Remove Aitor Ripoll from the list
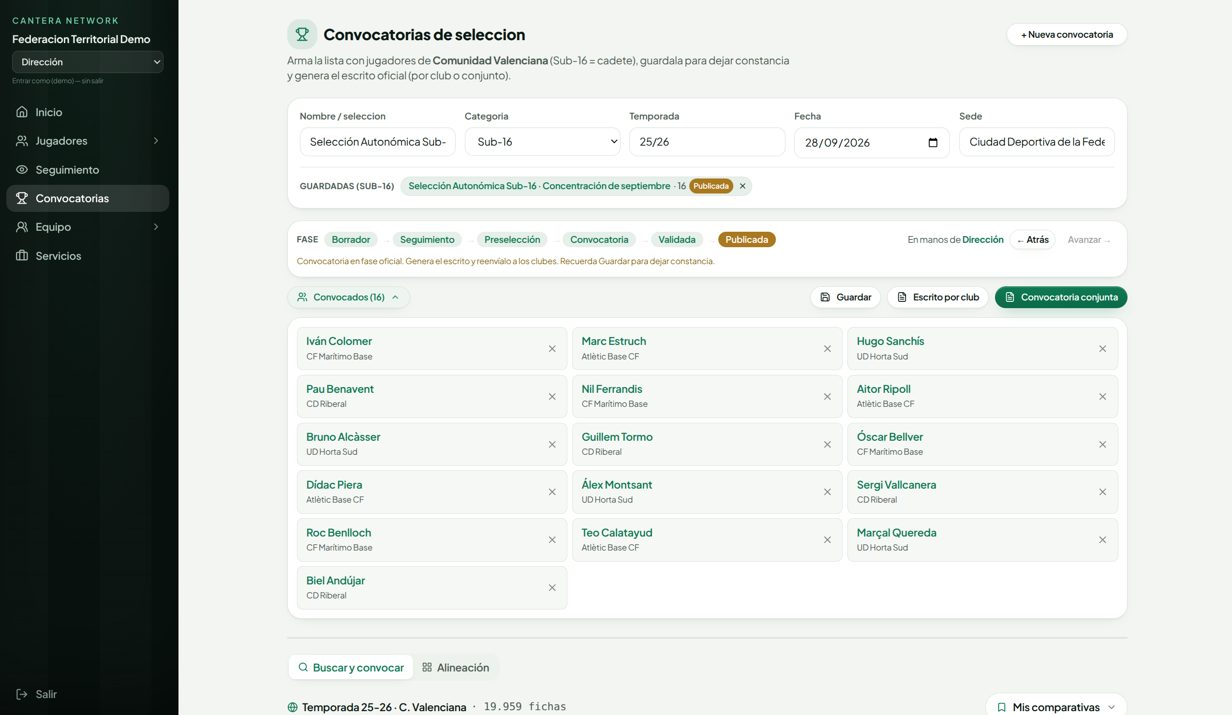This screenshot has height=715, width=1232. coord(1102,397)
